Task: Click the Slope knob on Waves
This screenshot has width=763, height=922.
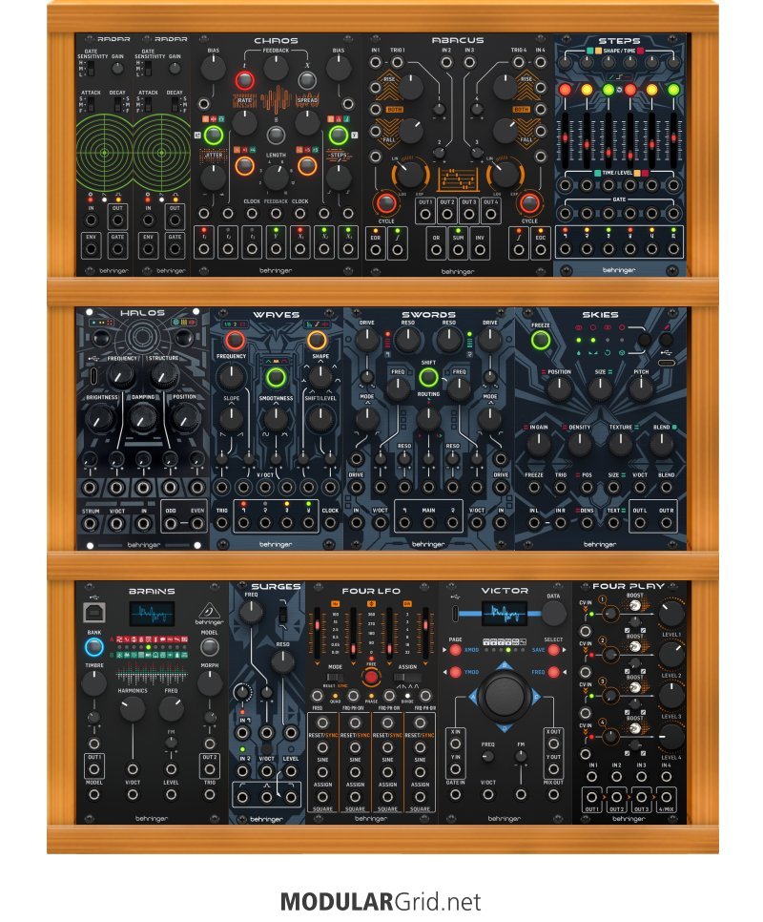Action: (x=232, y=418)
